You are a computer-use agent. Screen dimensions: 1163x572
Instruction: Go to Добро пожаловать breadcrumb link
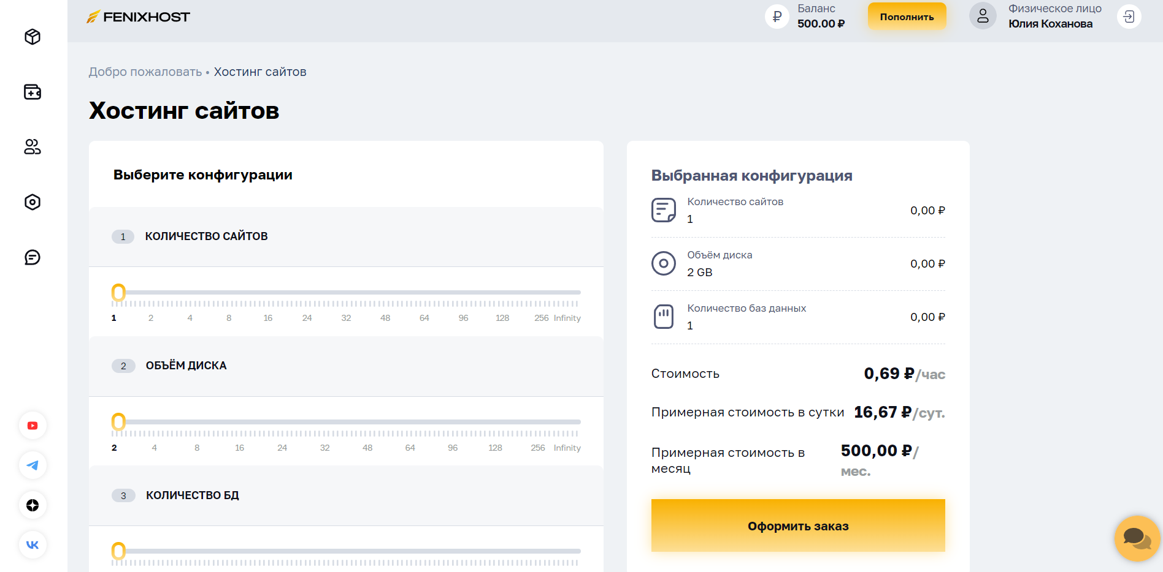click(145, 72)
